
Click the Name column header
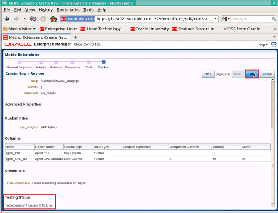coord(19,147)
